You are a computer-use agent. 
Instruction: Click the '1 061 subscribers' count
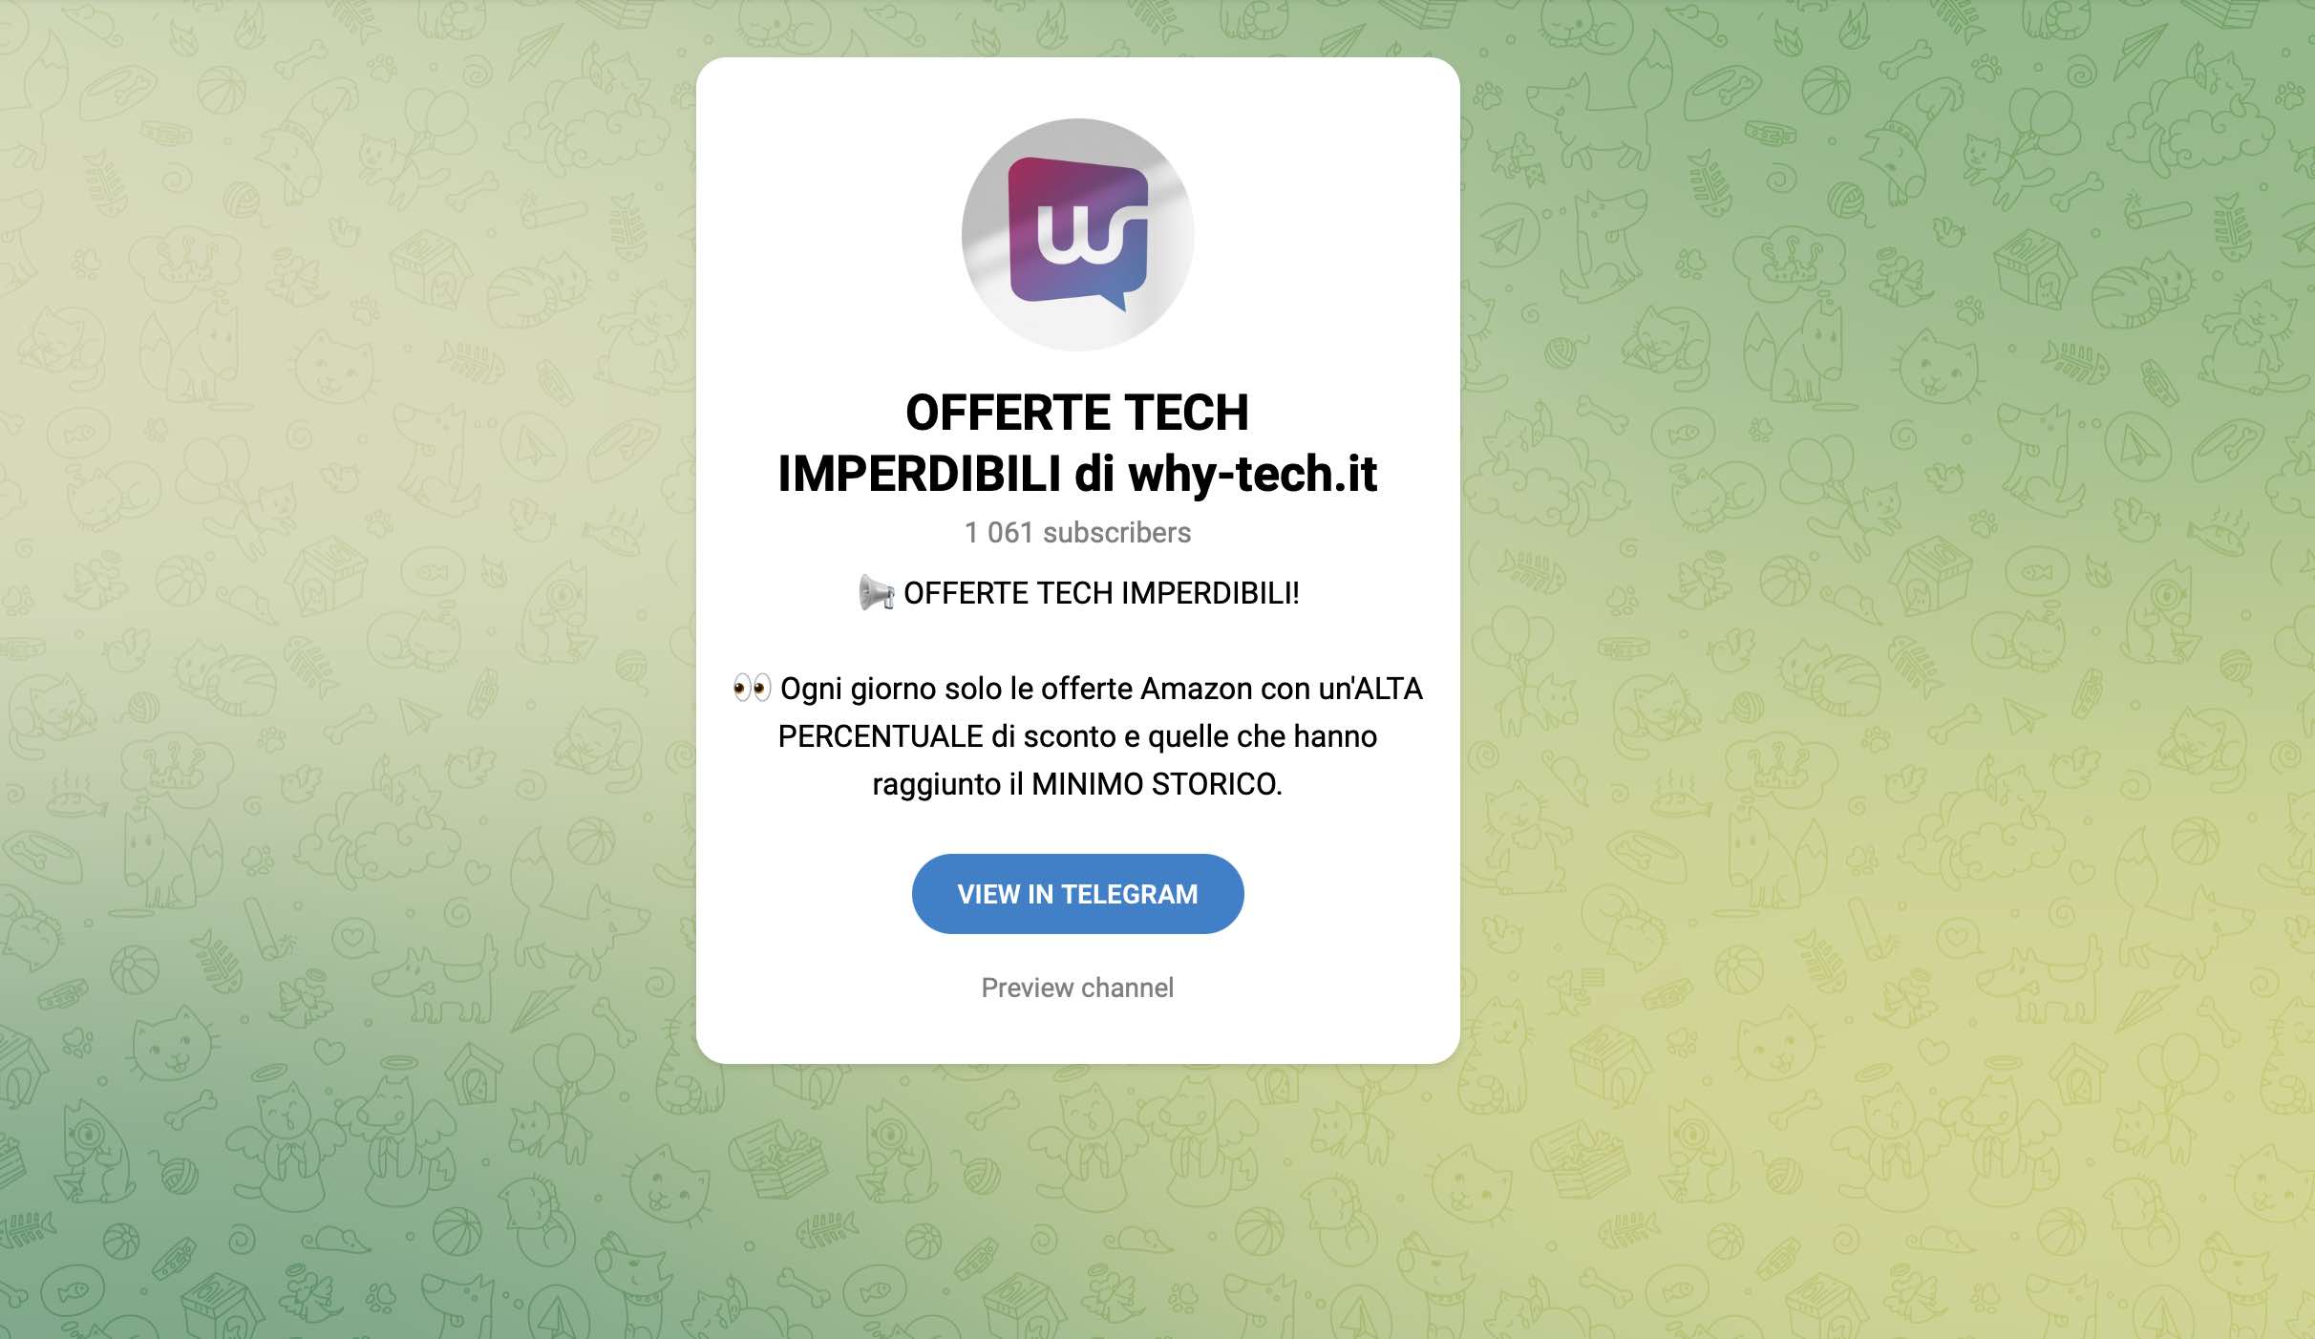1077,532
